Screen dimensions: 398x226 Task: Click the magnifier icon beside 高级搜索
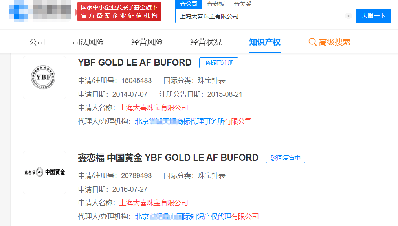click(312, 42)
